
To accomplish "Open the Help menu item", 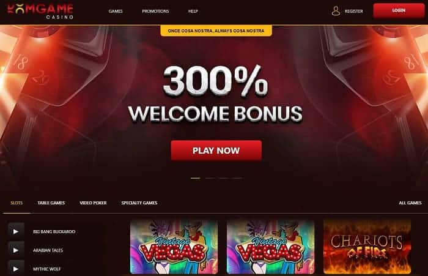I will pos(193,11).
